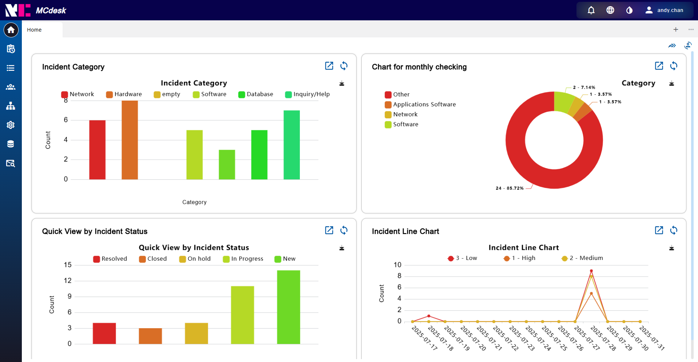Open the list view sidebar icon
698x362 pixels.
click(11, 68)
